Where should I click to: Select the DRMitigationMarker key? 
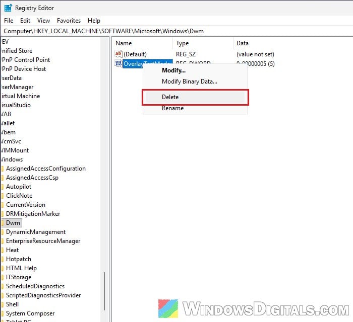[x=33, y=214]
